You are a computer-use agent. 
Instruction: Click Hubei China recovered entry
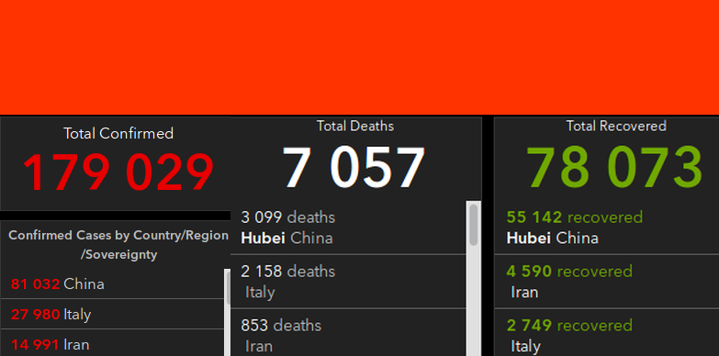[x=607, y=228]
